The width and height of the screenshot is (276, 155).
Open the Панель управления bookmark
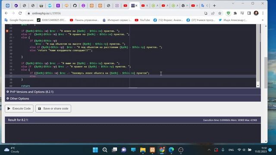(85, 20)
